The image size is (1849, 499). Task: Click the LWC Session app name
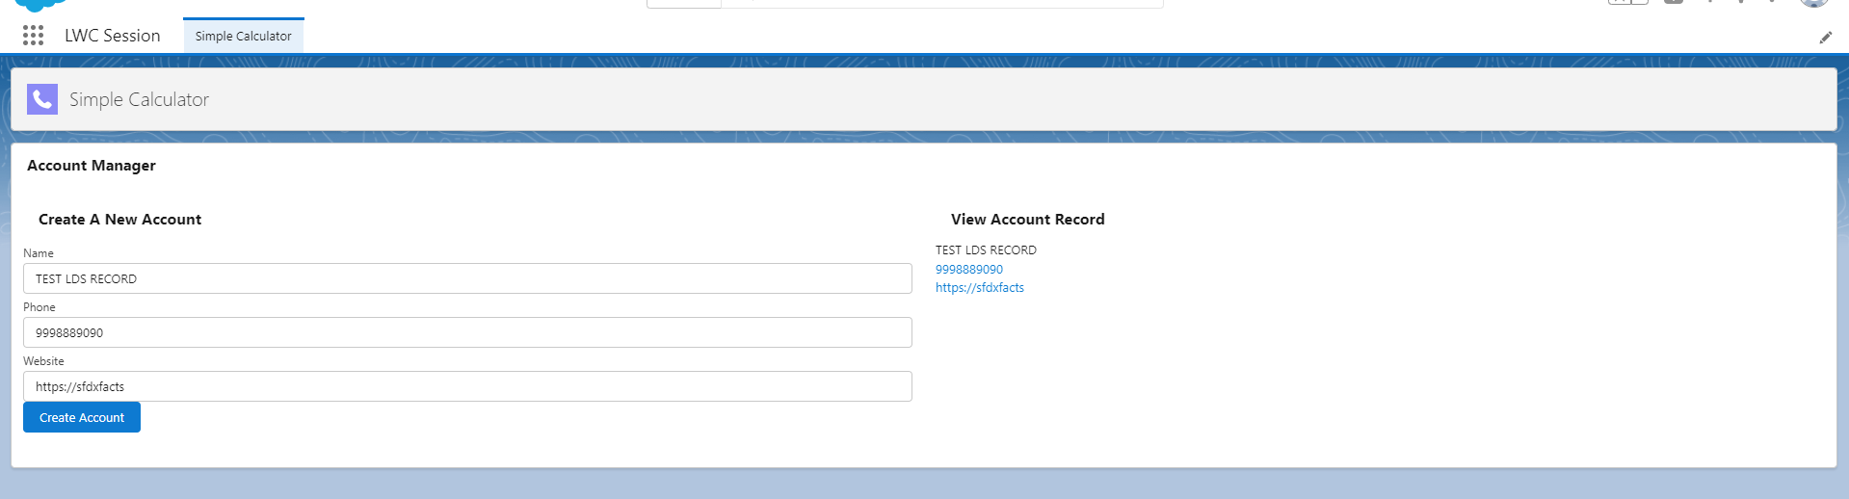tap(113, 36)
